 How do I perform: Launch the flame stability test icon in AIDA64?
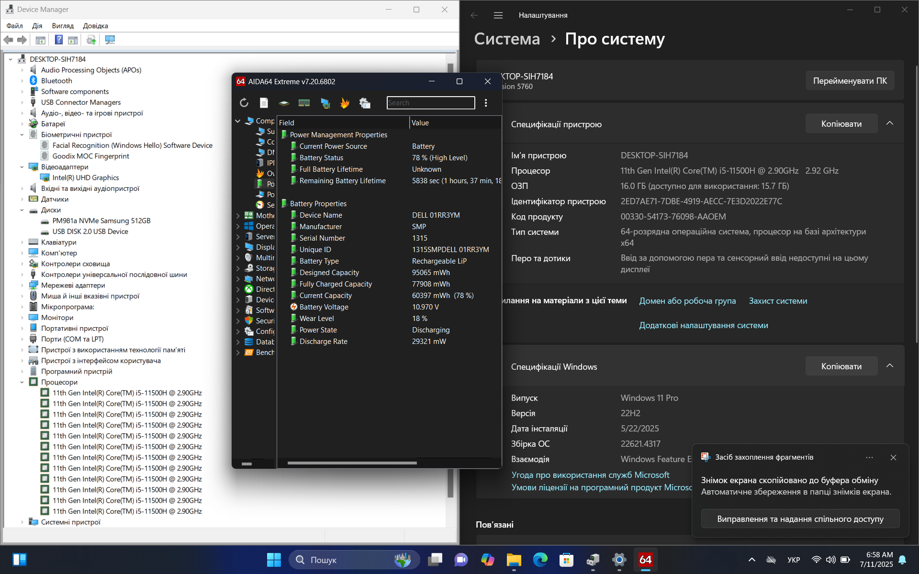coord(345,103)
